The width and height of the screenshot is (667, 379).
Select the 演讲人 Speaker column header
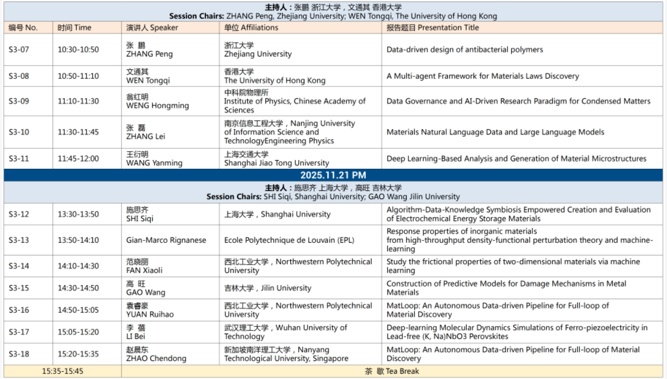(152, 28)
